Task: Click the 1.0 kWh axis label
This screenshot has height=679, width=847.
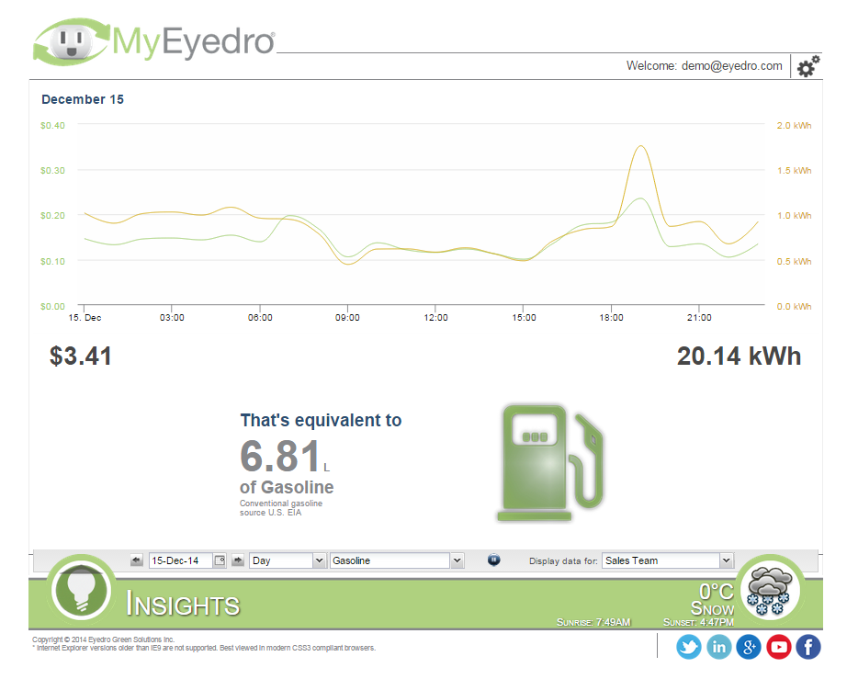Action: click(794, 216)
